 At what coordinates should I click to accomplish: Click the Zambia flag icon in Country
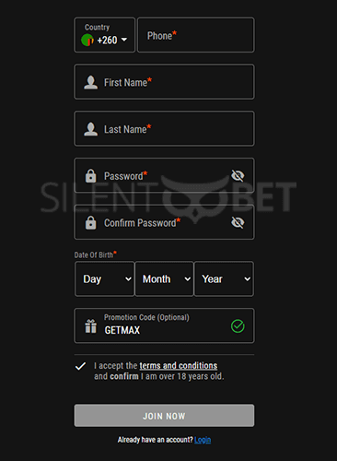(x=87, y=40)
